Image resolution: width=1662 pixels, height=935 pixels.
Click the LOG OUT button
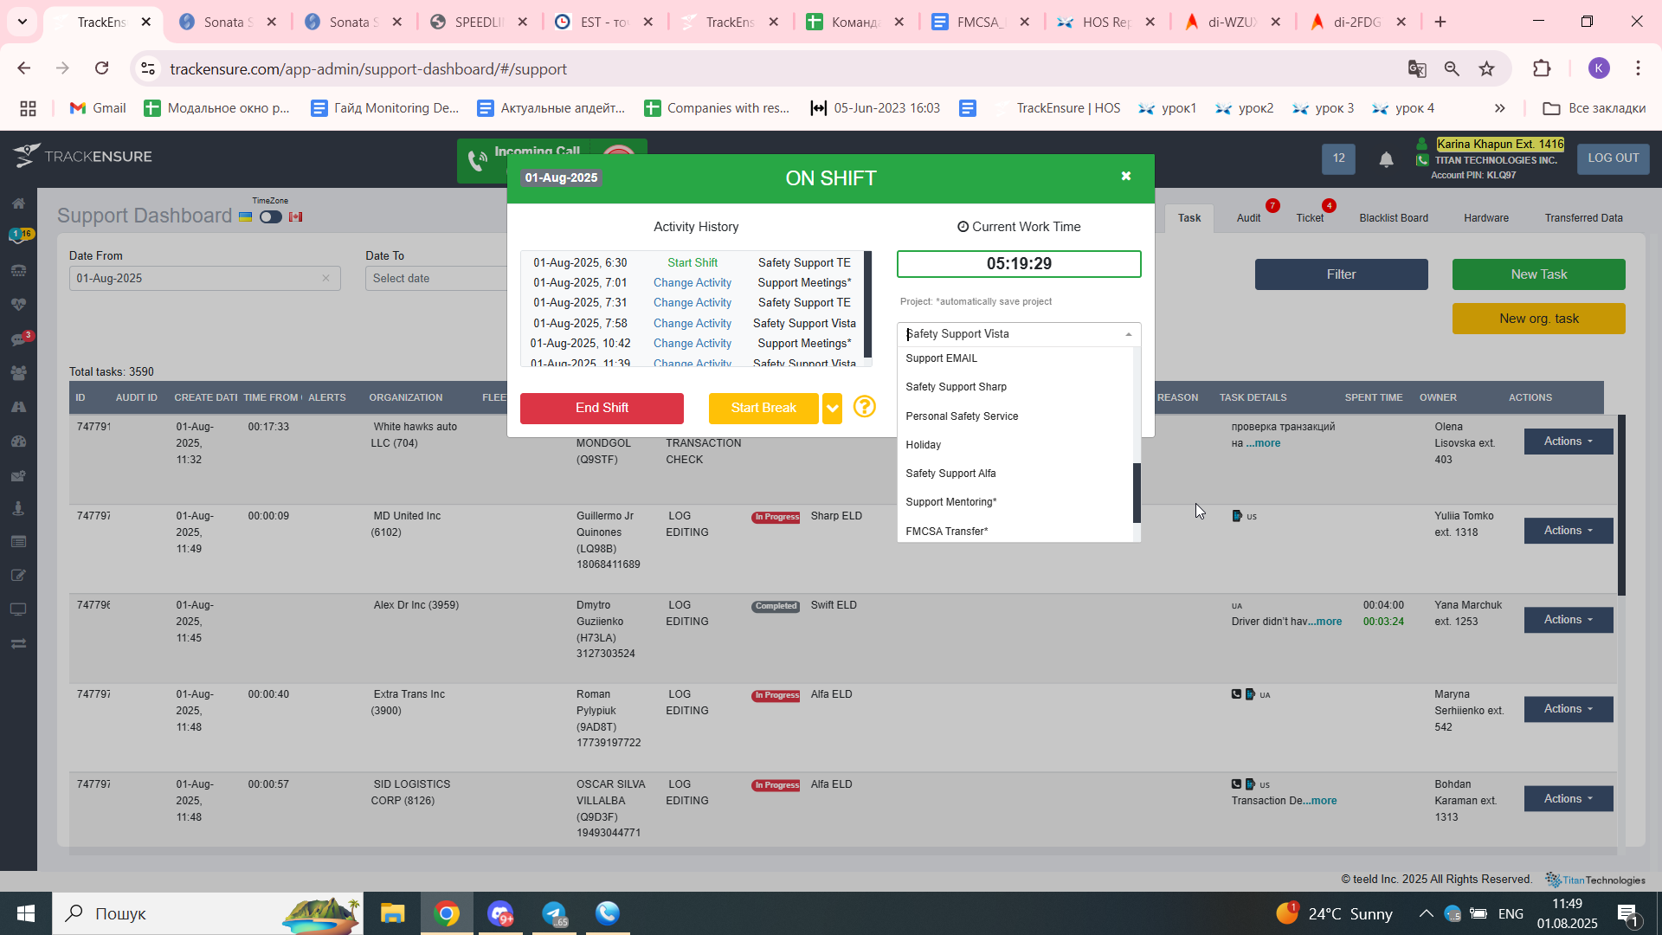(1613, 158)
